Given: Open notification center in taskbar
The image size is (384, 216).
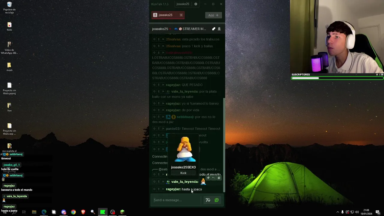Looking at the screenshot, I should tap(378, 212).
